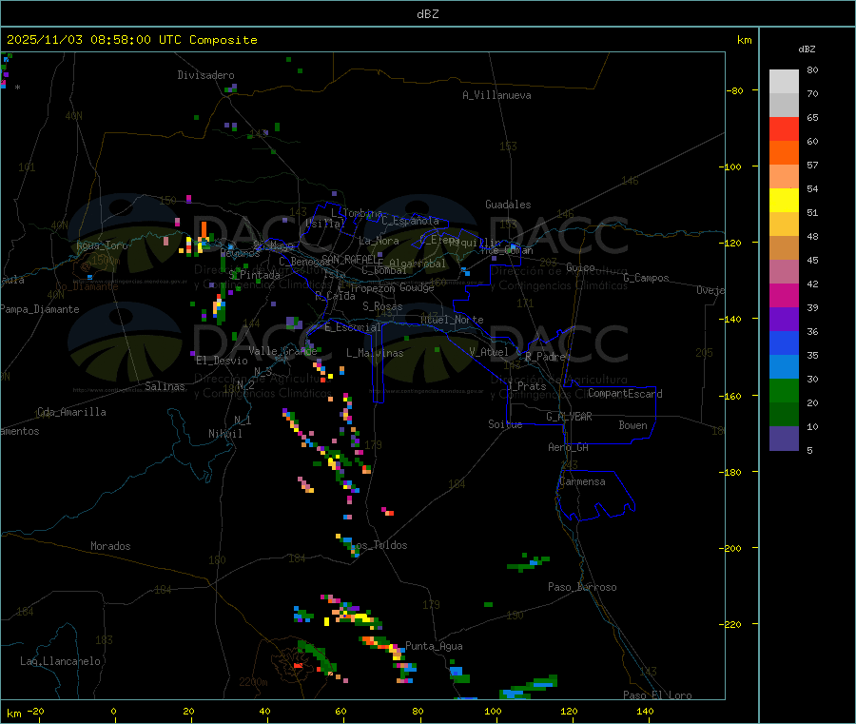
Task: Click the -80 km vertical axis tick
Action: click(x=737, y=90)
